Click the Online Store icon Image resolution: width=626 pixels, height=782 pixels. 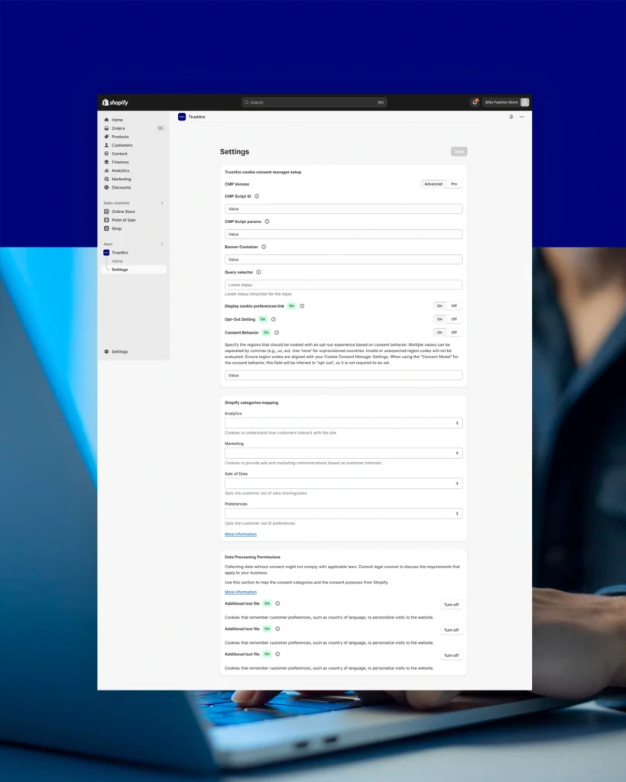[x=106, y=212]
